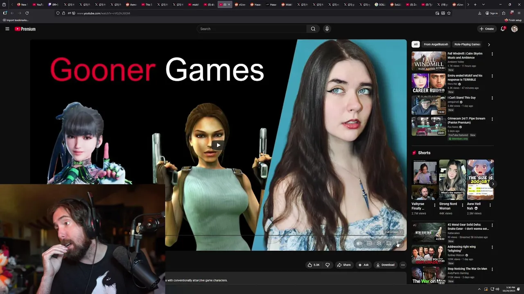This screenshot has height=294, width=524.
Task: Open options for Aww Hell Nah short
Action: pyautogui.click(x=490, y=205)
